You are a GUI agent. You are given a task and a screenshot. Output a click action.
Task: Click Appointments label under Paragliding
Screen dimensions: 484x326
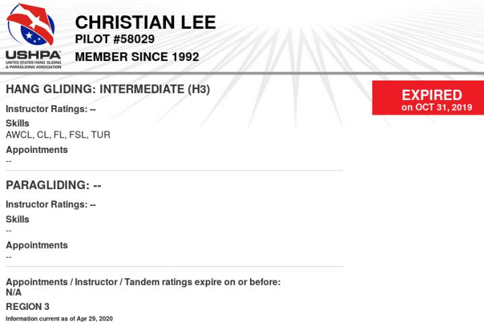tap(37, 246)
